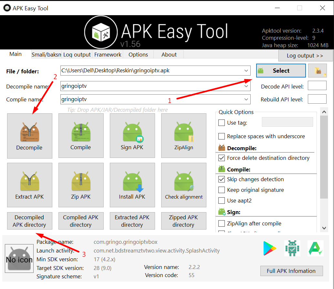This screenshot has height=289, width=334.
Task: Toggle Keep original signature option
Action: pyautogui.click(x=222, y=190)
